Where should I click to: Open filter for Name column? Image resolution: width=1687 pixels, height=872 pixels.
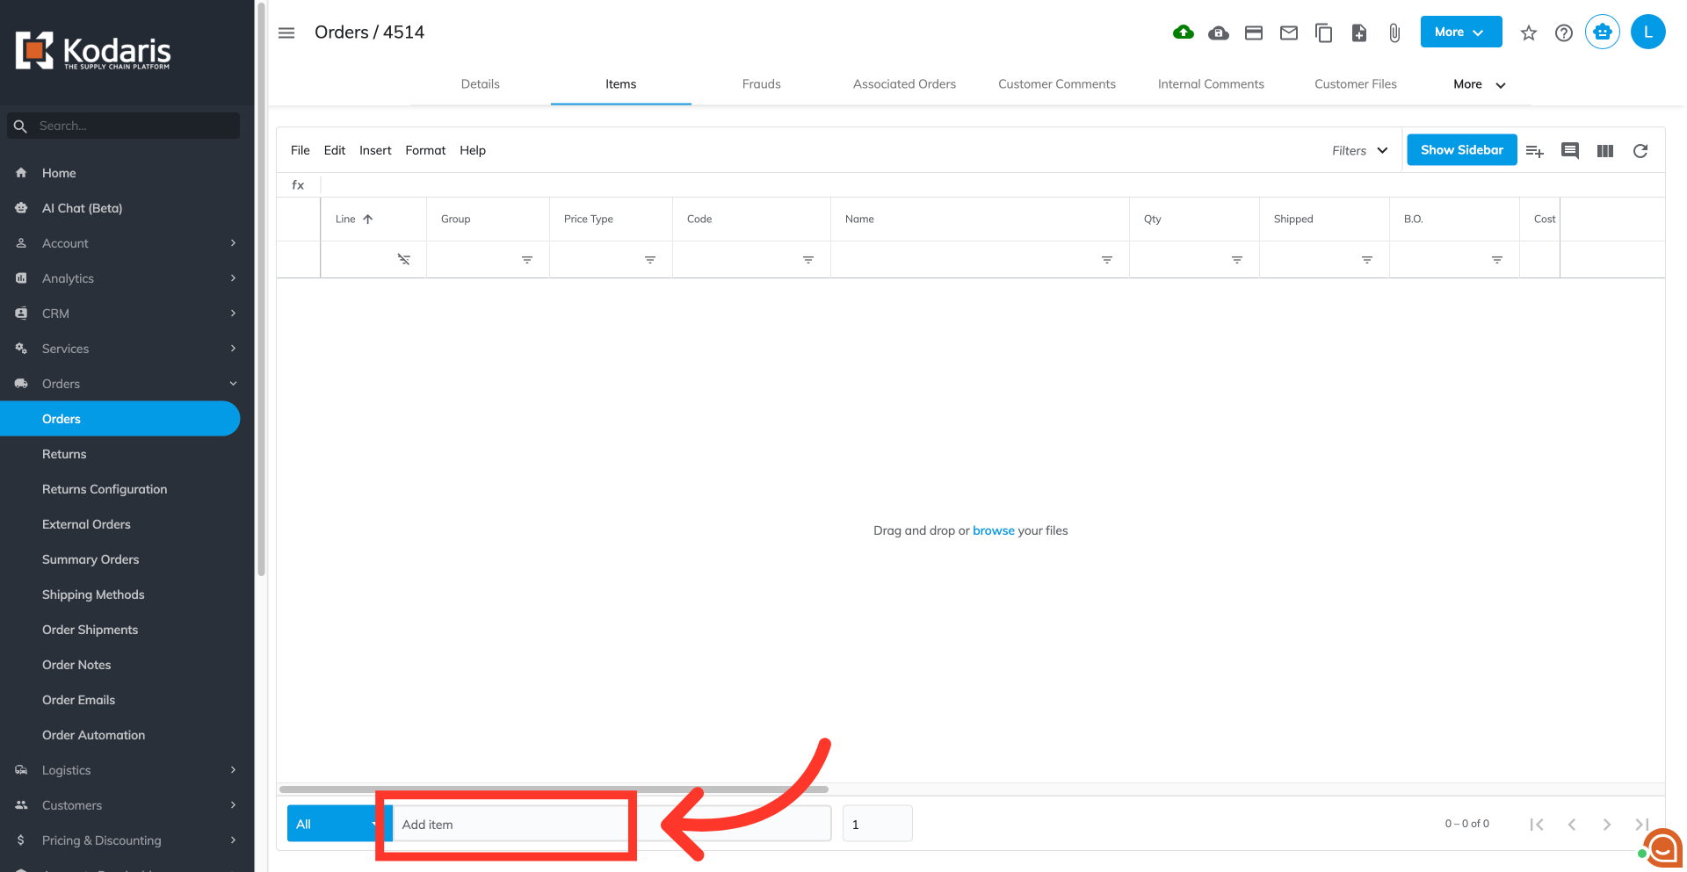[1107, 260]
